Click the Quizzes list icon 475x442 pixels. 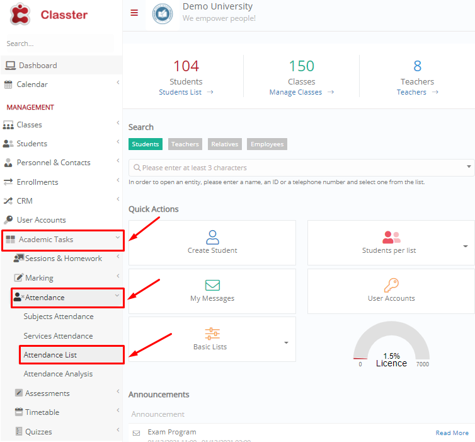(19, 431)
